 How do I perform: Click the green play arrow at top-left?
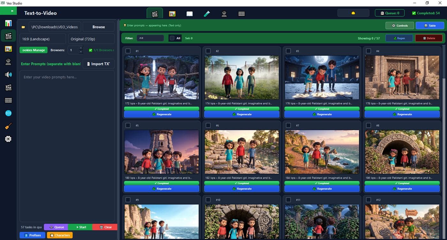12,11
